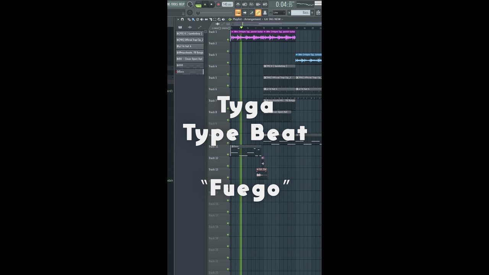Toggle blend recording overdub icon
This screenshot has height=275, width=489.
click(x=258, y=4)
